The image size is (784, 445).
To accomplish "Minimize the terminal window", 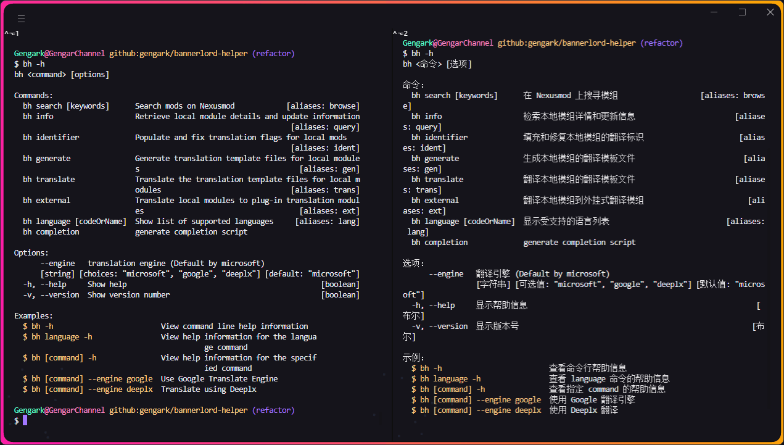I will [x=714, y=12].
